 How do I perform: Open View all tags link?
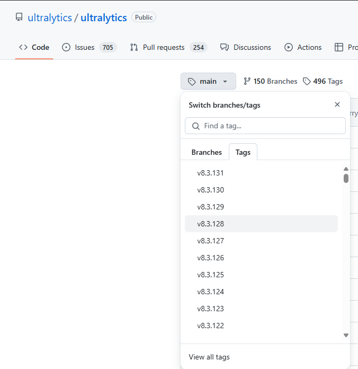pos(209,357)
